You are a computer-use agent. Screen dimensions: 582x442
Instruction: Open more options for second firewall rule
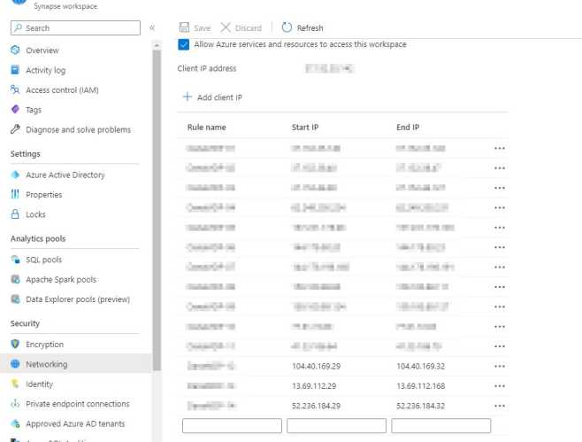(500, 168)
